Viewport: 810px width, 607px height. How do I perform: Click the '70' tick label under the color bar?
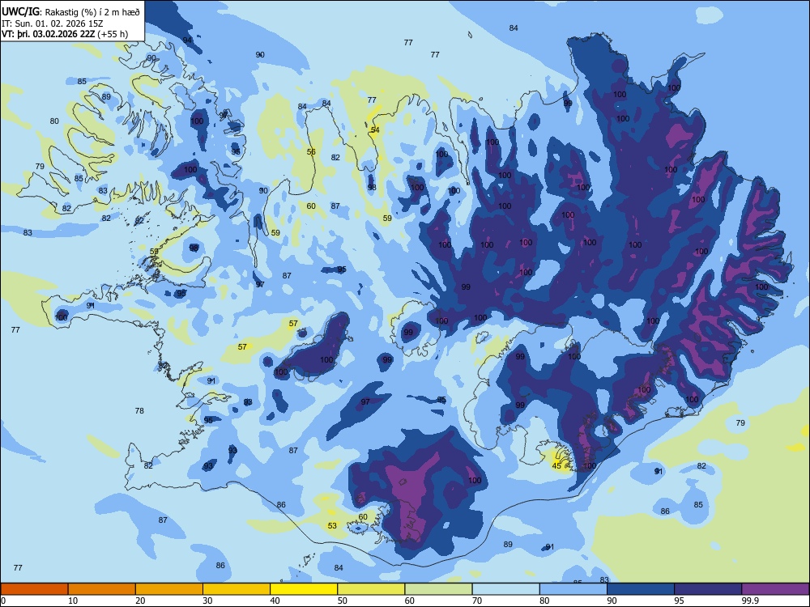(477, 601)
